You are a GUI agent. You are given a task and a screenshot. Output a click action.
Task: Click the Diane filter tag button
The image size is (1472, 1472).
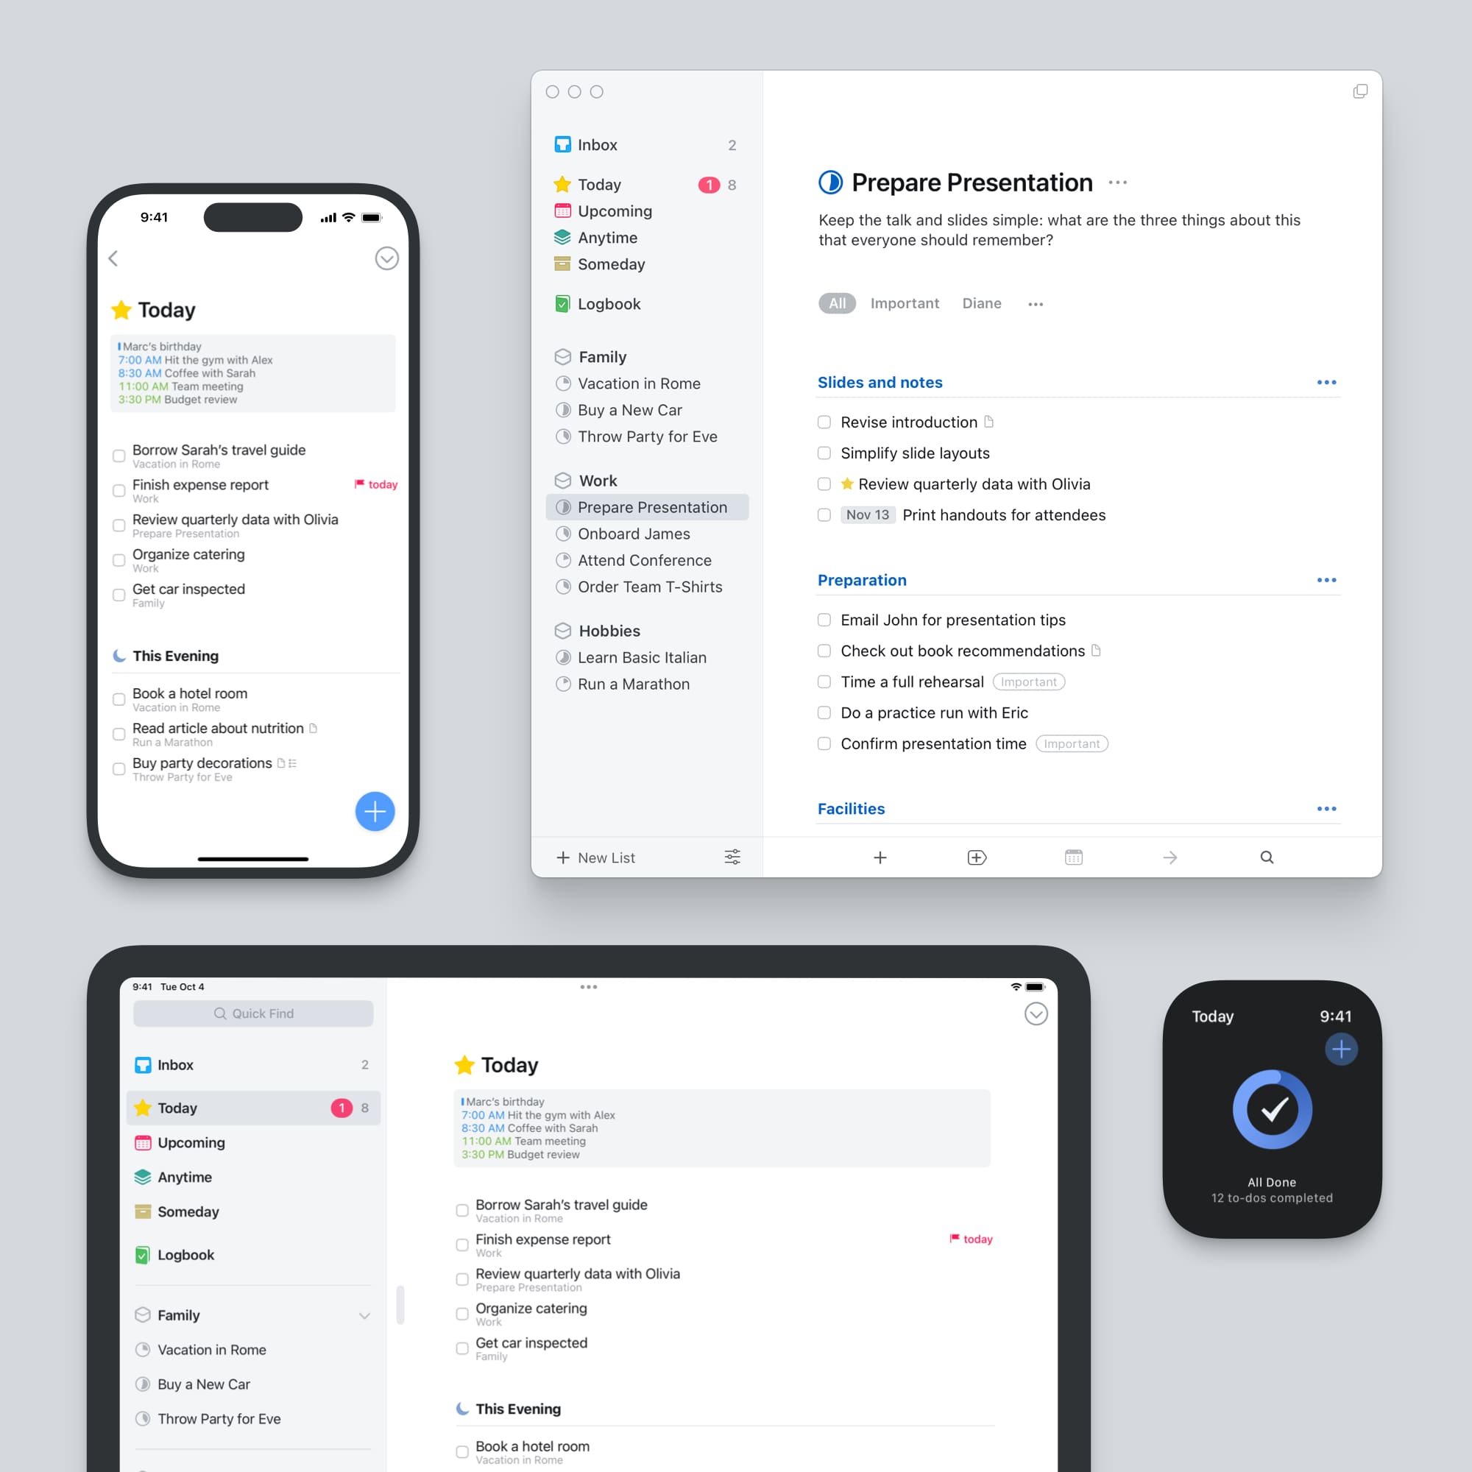pos(980,303)
